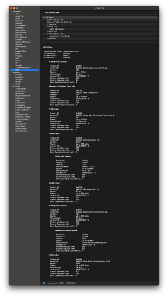The width and height of the screenshot is (168, 297).
Task: Select Accessibility under Software
Action: [21, 89]
